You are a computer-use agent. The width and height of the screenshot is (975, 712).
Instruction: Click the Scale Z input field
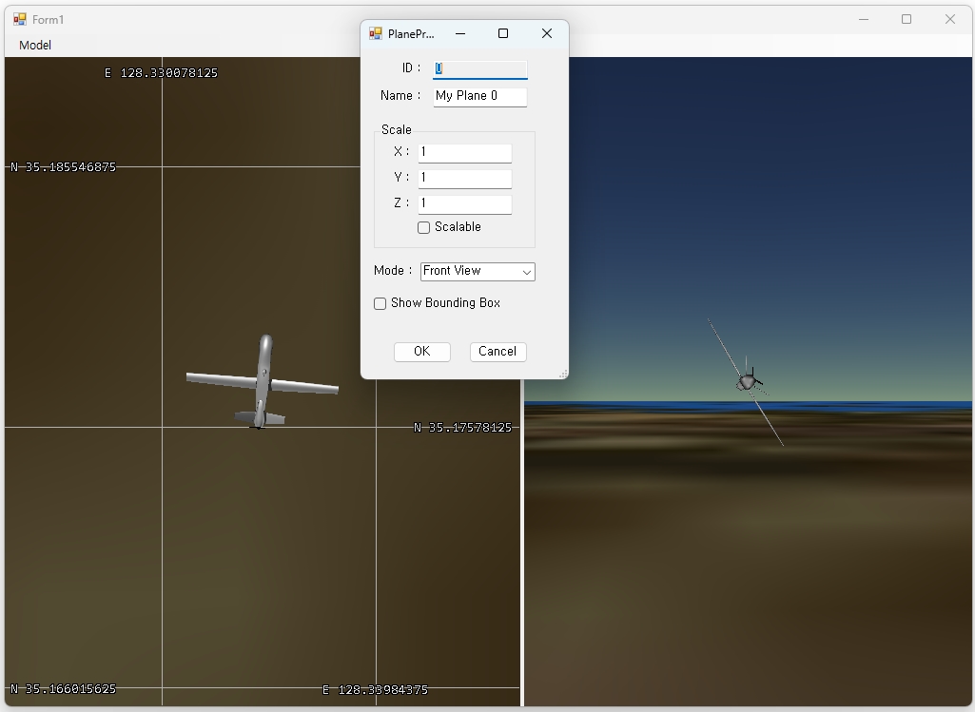point(465,203)
